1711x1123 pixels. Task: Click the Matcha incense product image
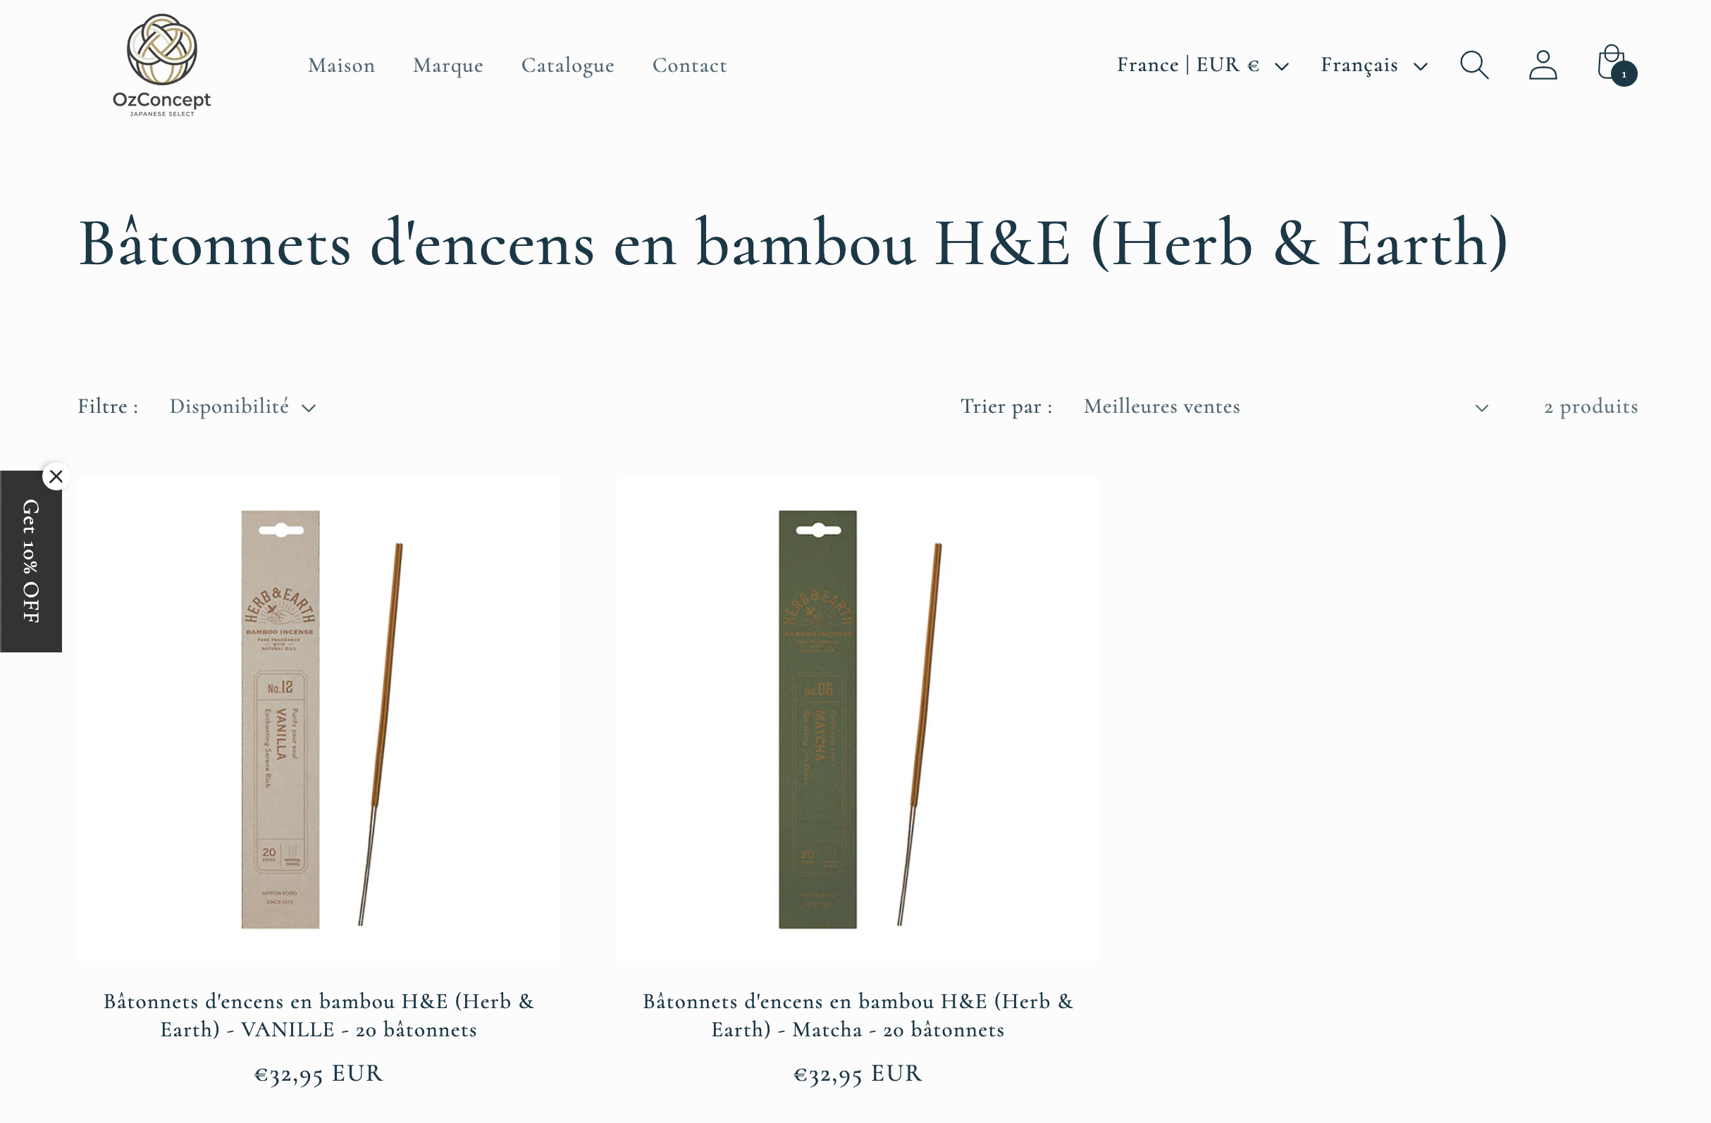click(x=858, y=719)
